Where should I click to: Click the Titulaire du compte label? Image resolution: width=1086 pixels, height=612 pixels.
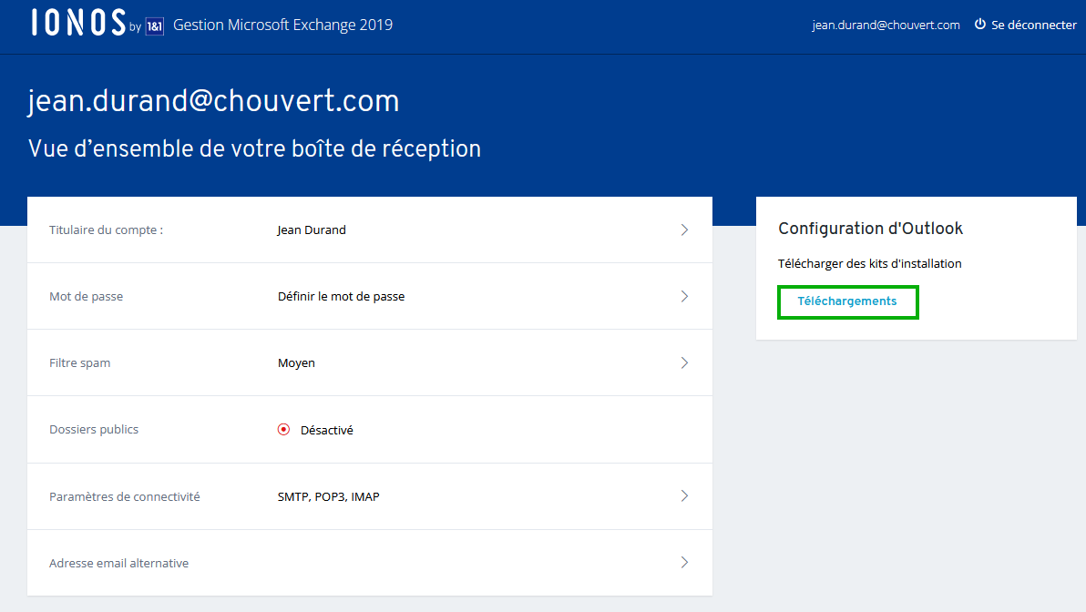pyautogui.click(x=106, y=229)
